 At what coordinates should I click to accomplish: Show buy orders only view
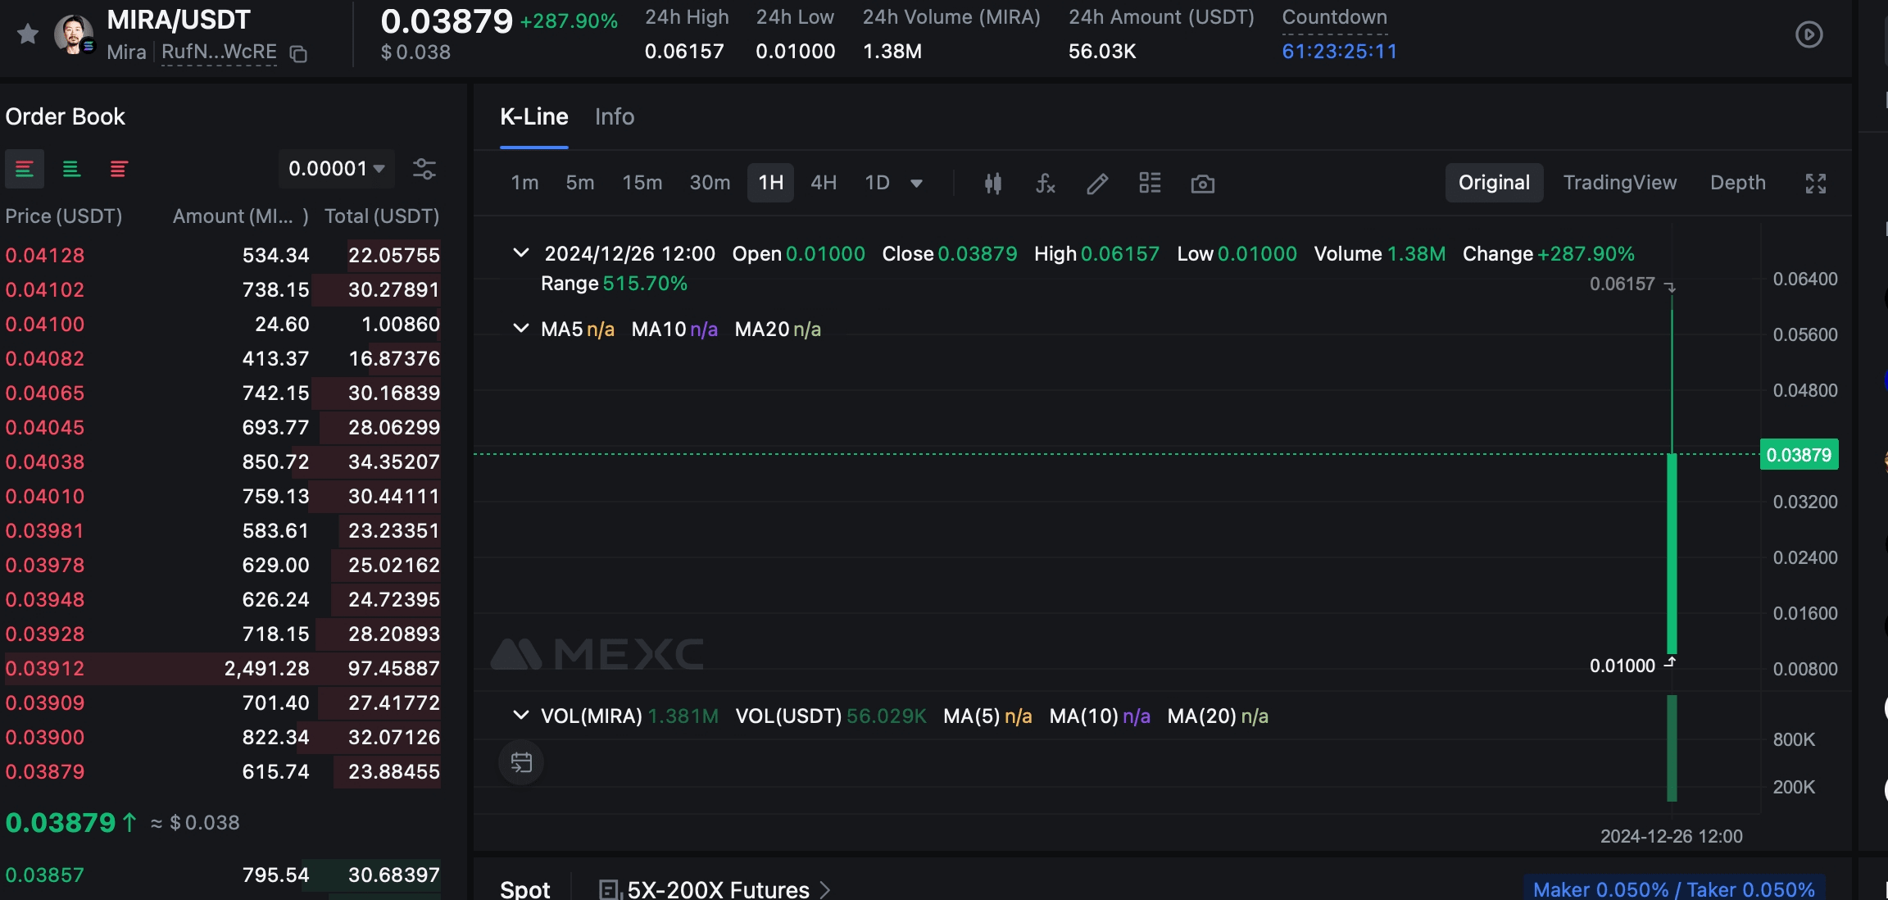click(x=71, y=169)
